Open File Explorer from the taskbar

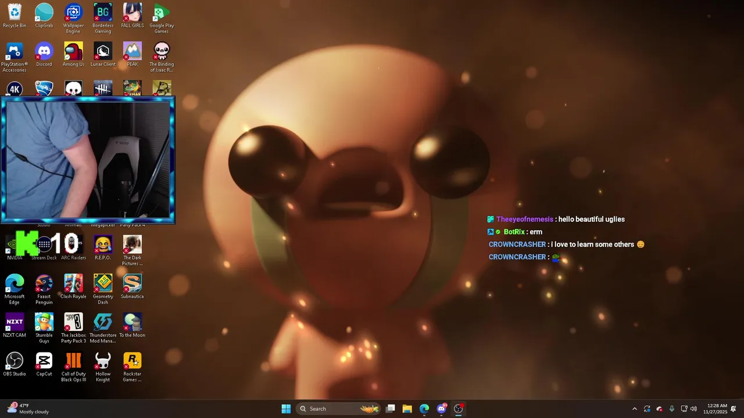(x=407, y=409)
